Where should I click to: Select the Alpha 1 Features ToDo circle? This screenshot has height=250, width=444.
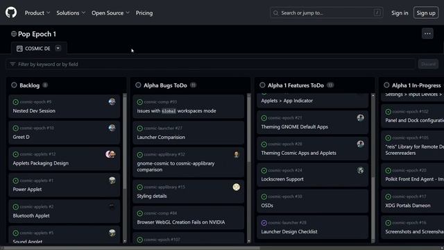262,85
